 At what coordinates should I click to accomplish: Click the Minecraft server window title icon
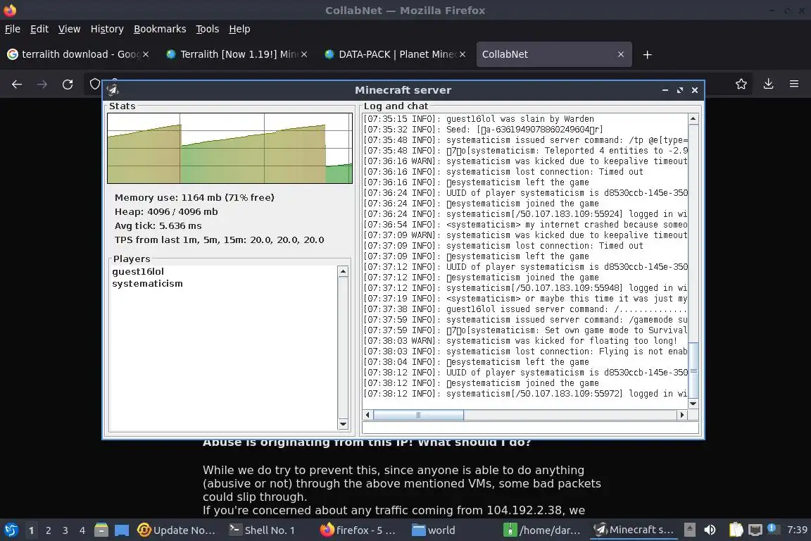pos(113,90)
